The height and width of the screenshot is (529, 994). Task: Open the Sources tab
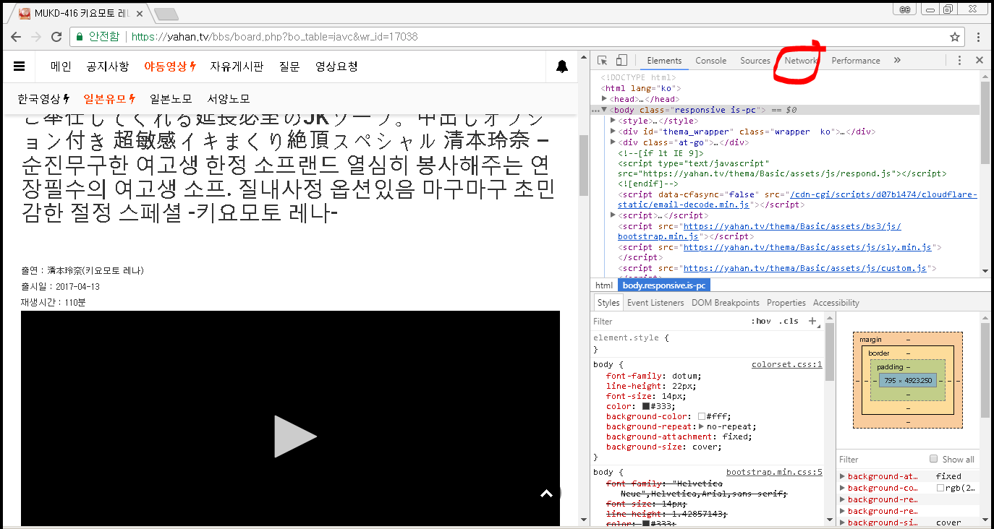[755, 61]
